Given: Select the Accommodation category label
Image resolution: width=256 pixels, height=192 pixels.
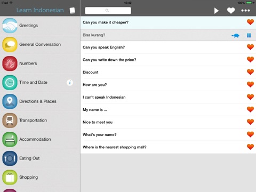Looking at the screenshot, I should (x=35, y=139).
